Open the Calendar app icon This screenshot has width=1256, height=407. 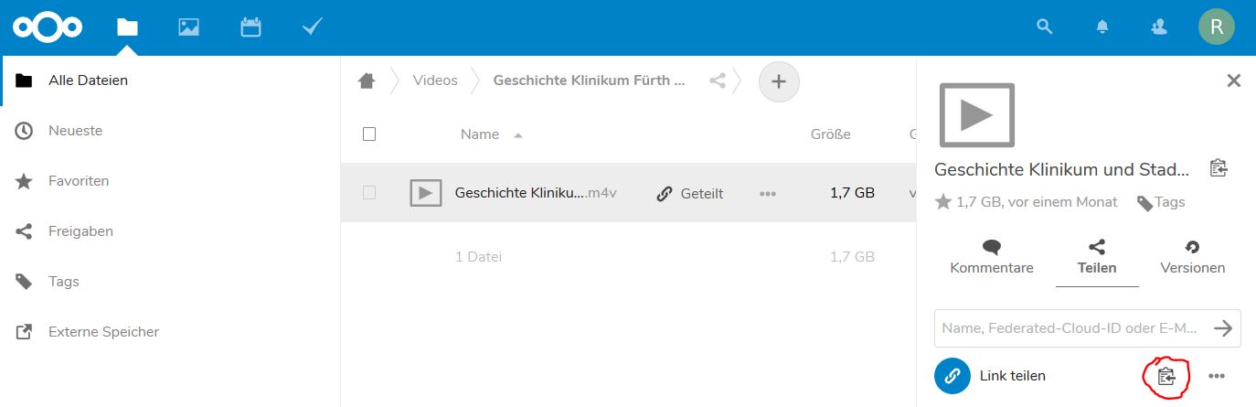(250, 27)
